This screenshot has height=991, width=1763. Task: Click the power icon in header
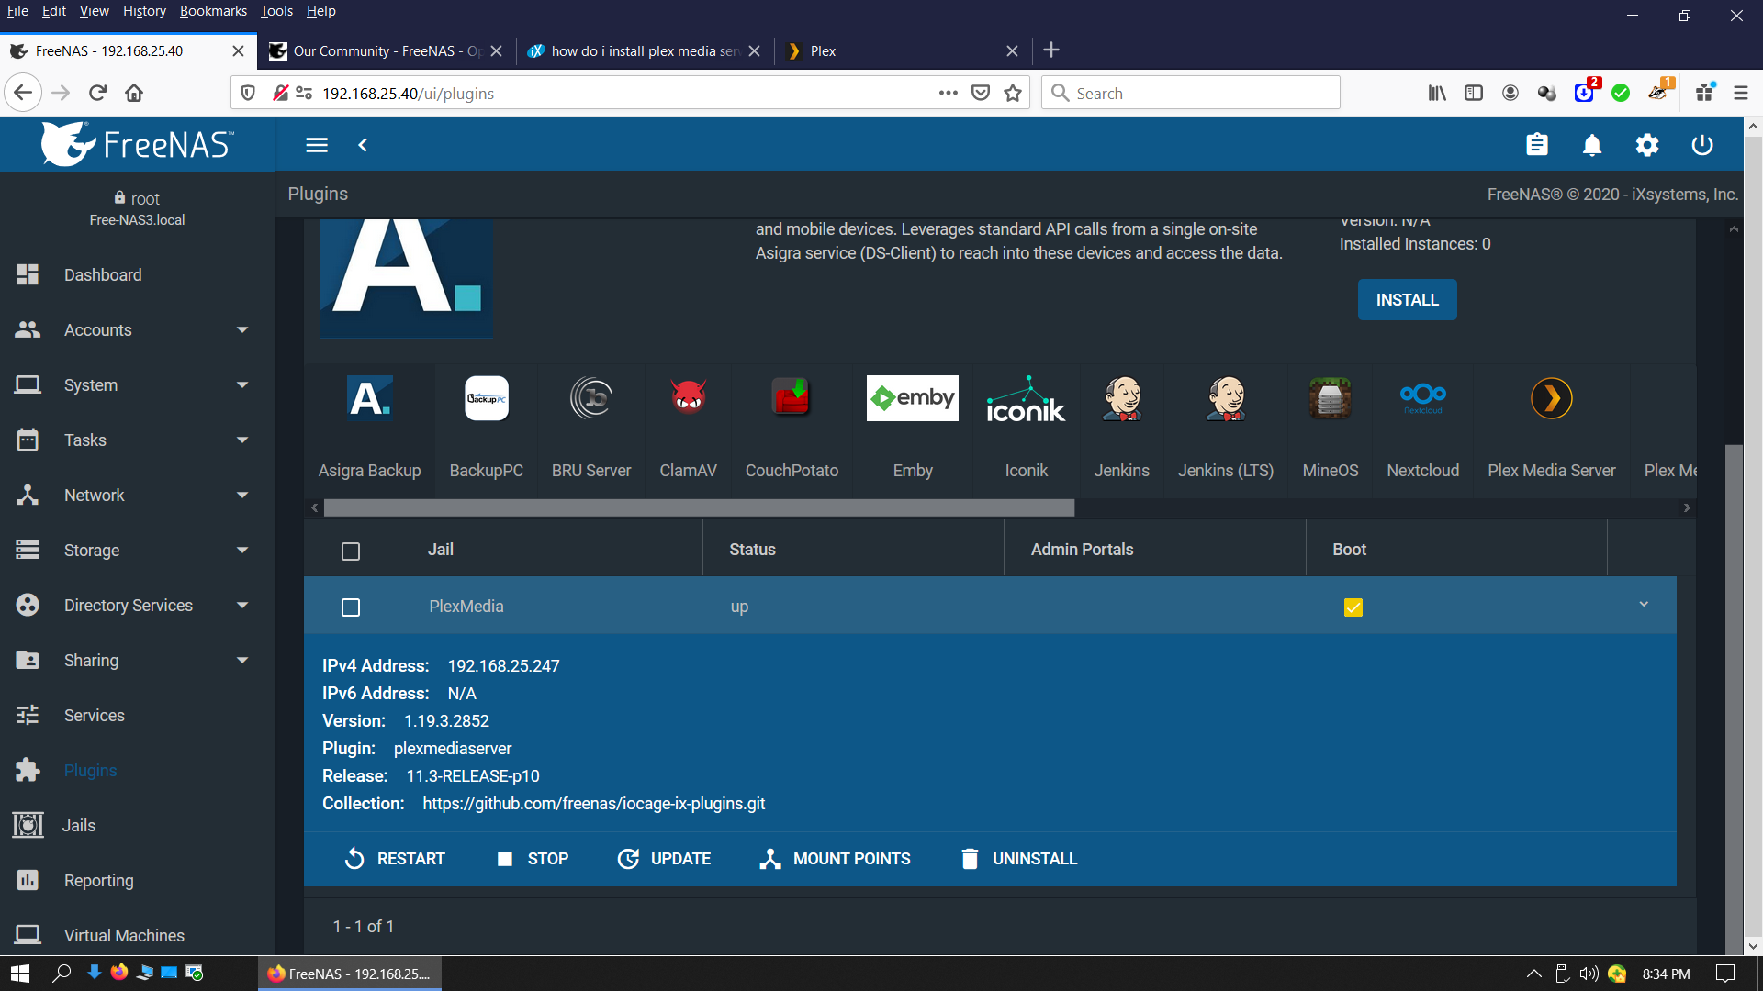click(1702, 145)
